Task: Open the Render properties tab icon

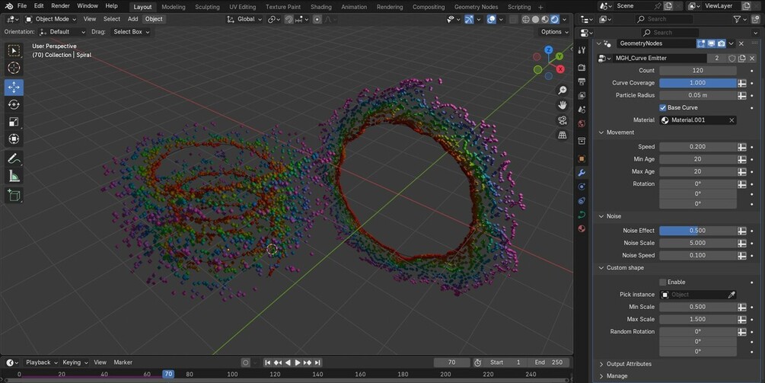Action: coord(582,67)
